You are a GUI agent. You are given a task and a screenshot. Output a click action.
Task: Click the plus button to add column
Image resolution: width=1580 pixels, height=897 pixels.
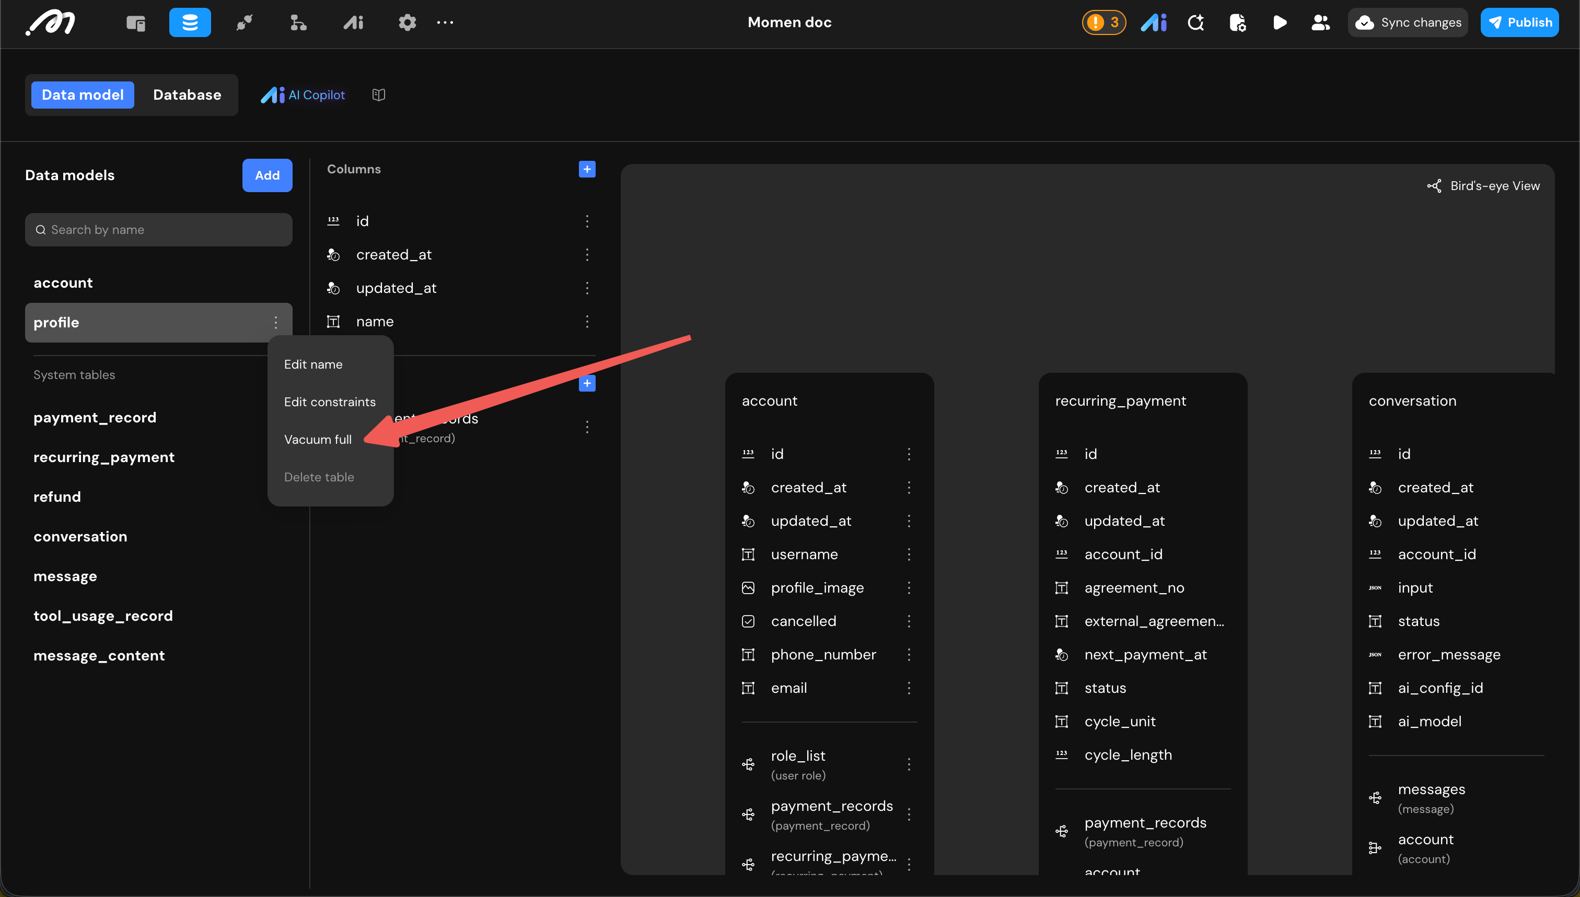(587, 169)
